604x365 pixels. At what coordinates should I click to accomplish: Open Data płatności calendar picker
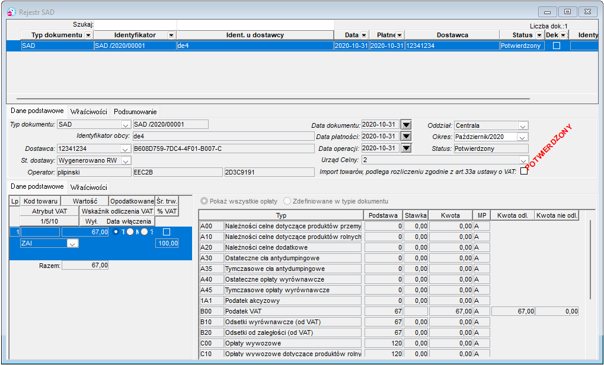[x=407, y=137]
